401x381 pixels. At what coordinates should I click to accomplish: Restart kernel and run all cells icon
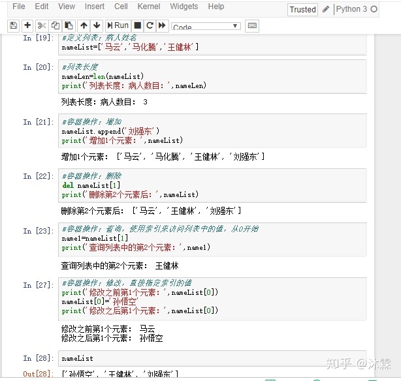pyautogui.click(x=162, y=25)
